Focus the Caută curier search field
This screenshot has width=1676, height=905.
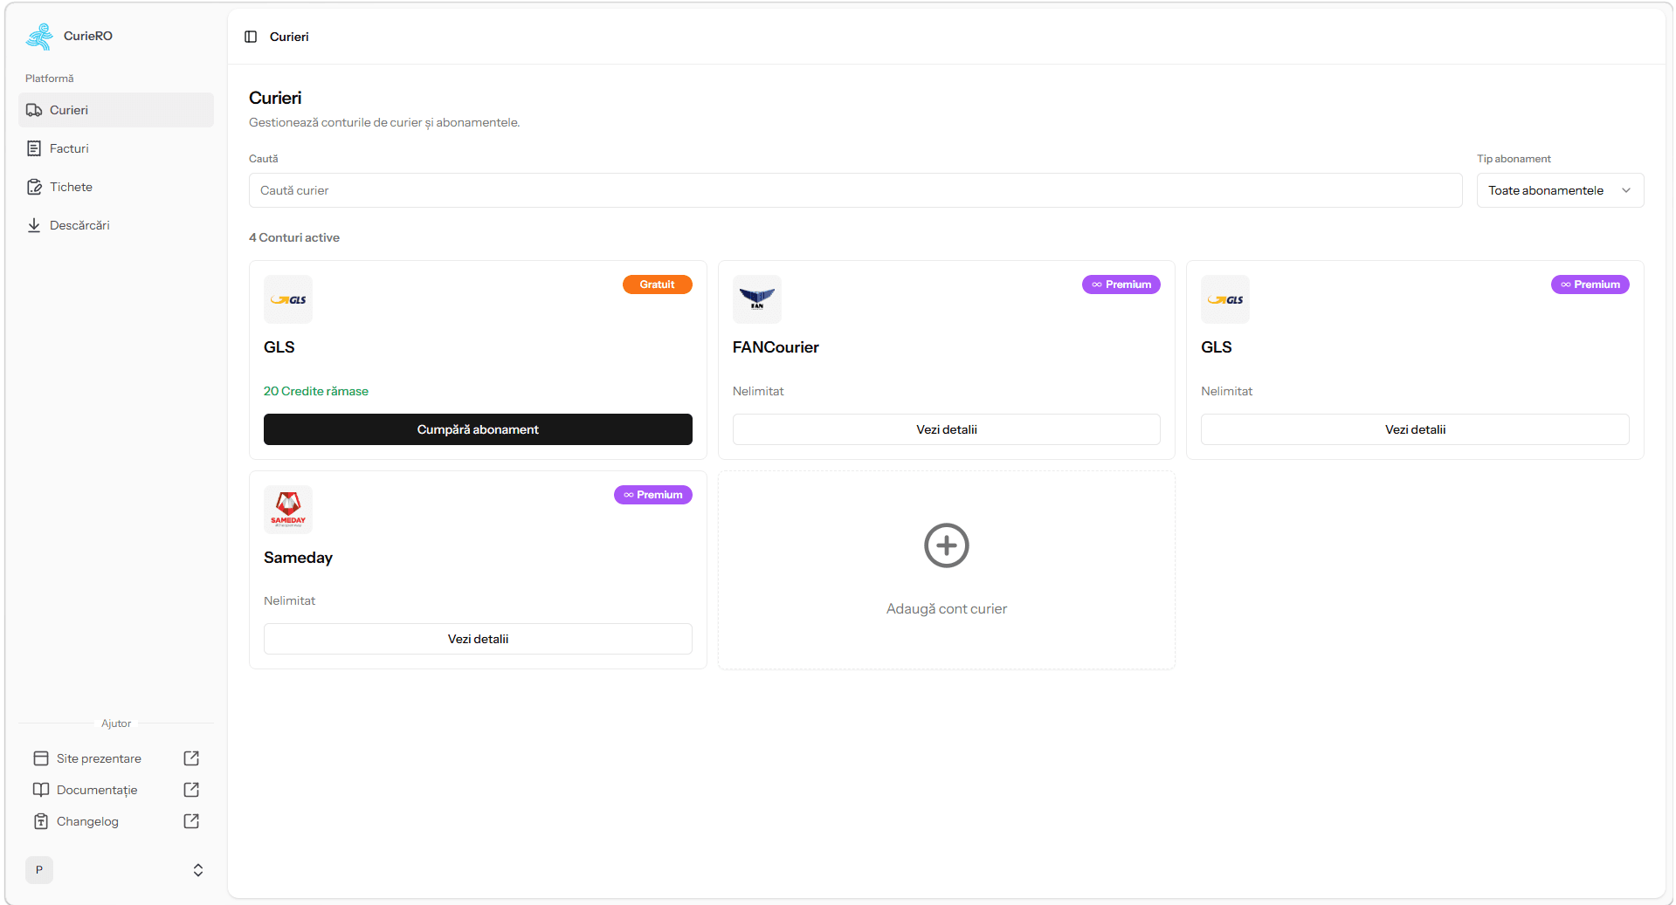[x=855, y=190]
